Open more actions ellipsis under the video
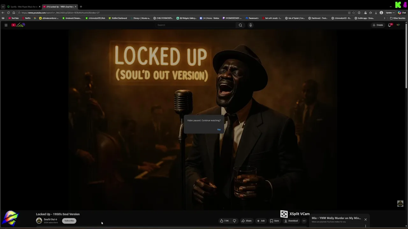 [x=304, y=221]
